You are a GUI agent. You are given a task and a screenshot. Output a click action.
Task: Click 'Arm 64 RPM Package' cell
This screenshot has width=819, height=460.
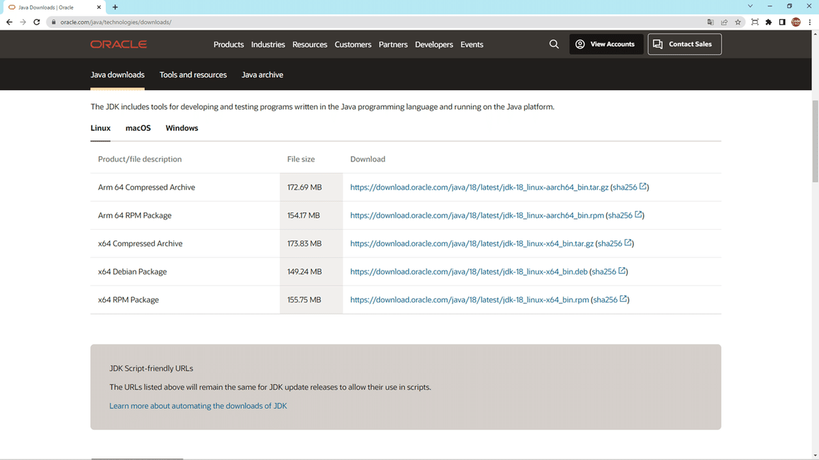pos(134,215)
